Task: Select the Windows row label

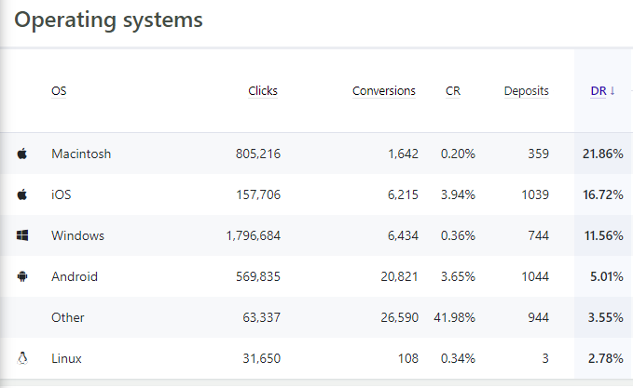Action: pyautogui.click(x=77, y=235)
